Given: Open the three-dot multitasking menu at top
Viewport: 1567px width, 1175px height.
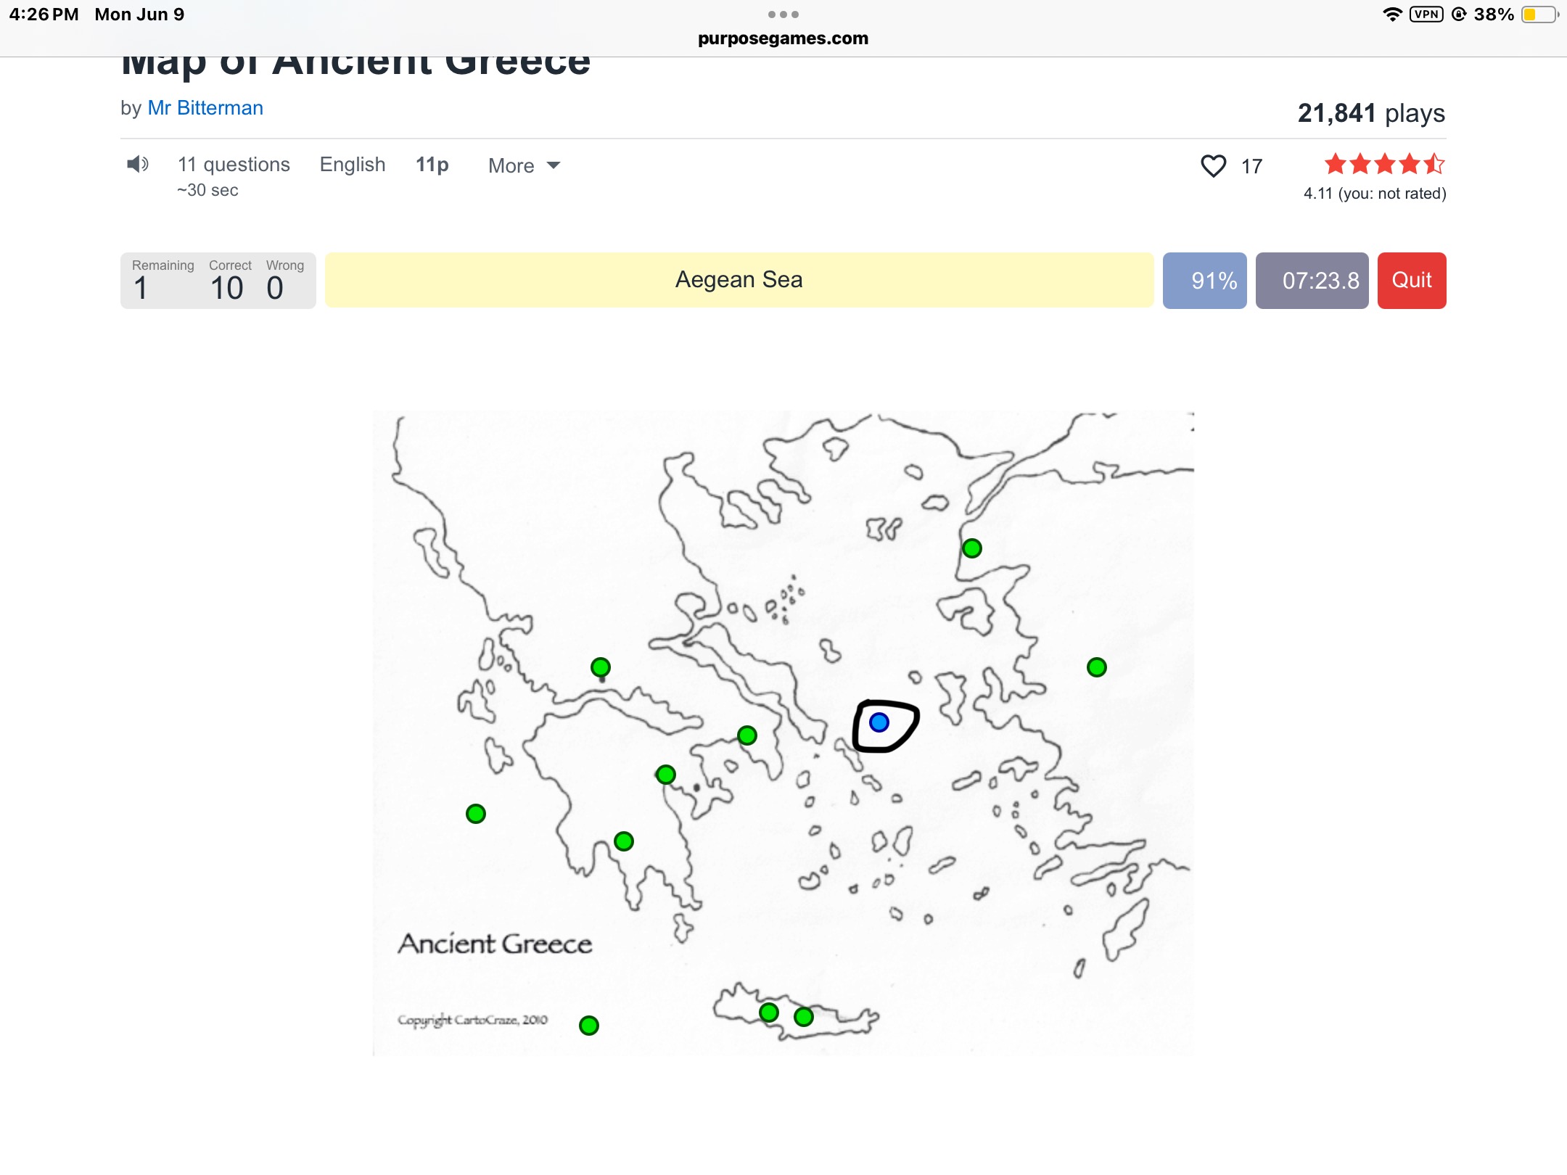Looking at the screenshot, I should click(x=783, y=15).
